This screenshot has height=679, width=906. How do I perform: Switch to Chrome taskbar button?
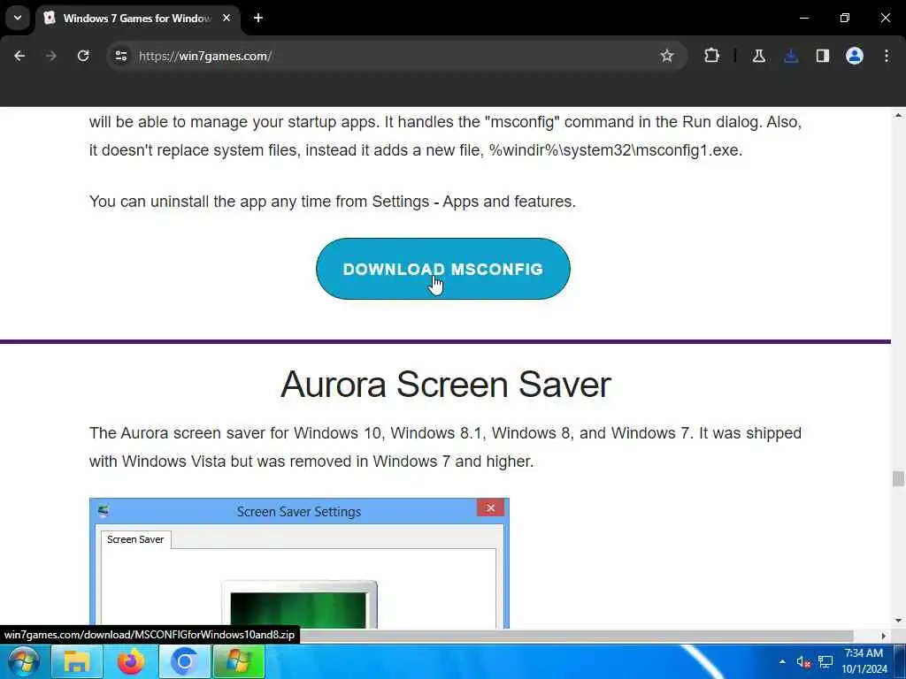tap(184, 661)
